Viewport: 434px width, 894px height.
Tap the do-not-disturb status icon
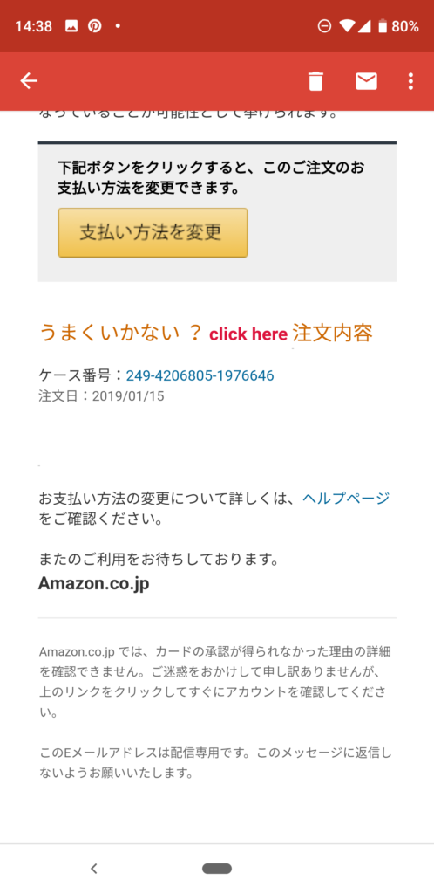(324, 26)
